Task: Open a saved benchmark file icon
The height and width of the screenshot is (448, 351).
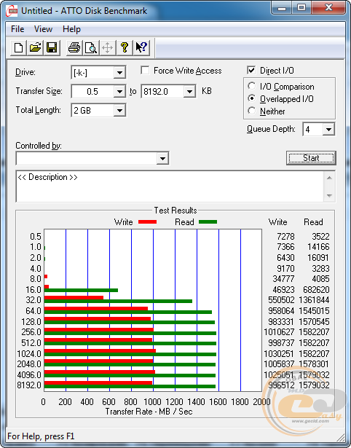Action: click(x=35, y=47)
